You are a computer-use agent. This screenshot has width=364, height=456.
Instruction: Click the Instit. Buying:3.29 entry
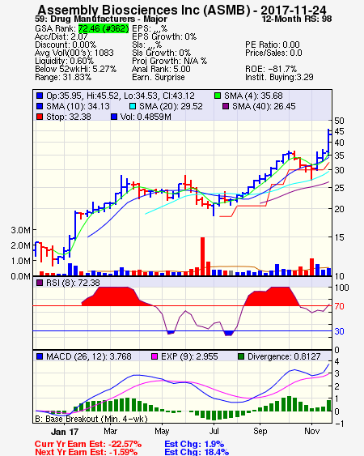pos(279,78)
